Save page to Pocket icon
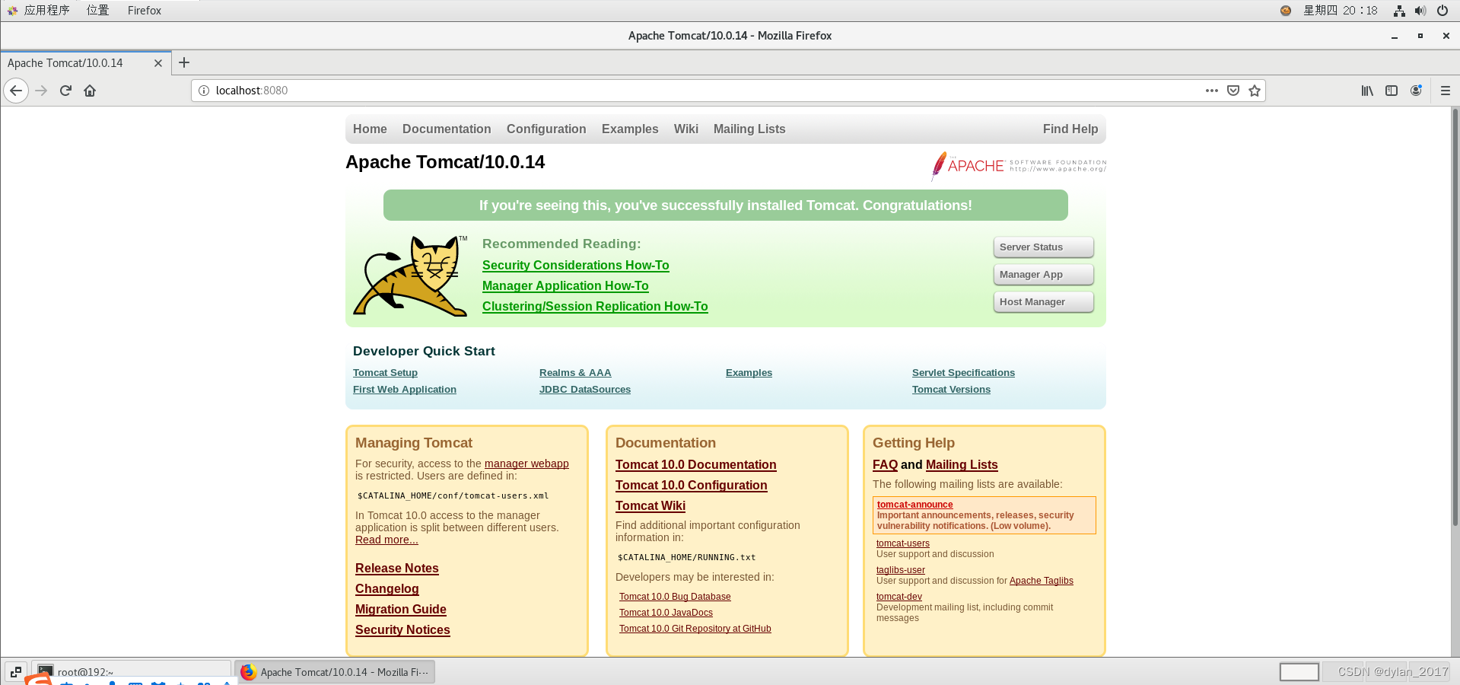The width and height of the screenshot is (1460, 685). [x=1233, y=91]
